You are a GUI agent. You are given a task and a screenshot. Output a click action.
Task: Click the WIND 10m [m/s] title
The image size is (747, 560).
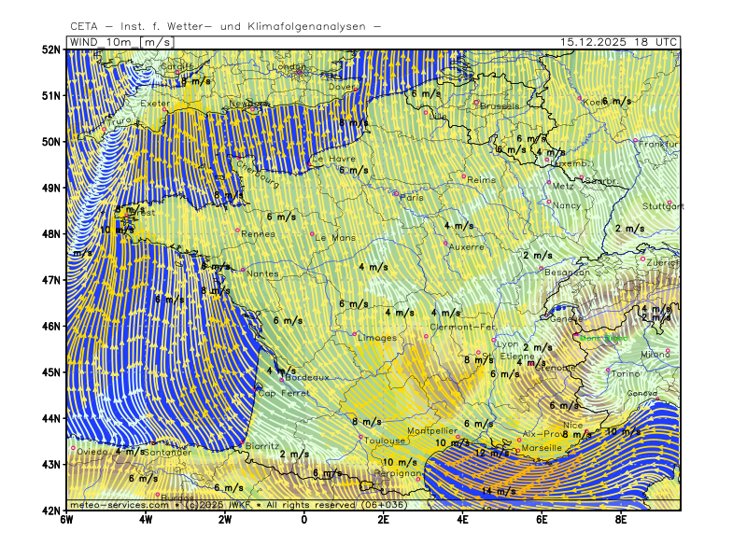point(121,42)
